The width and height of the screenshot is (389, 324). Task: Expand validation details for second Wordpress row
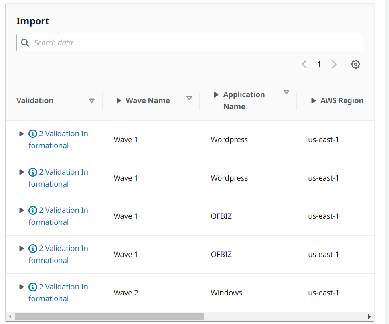point(21,172)
